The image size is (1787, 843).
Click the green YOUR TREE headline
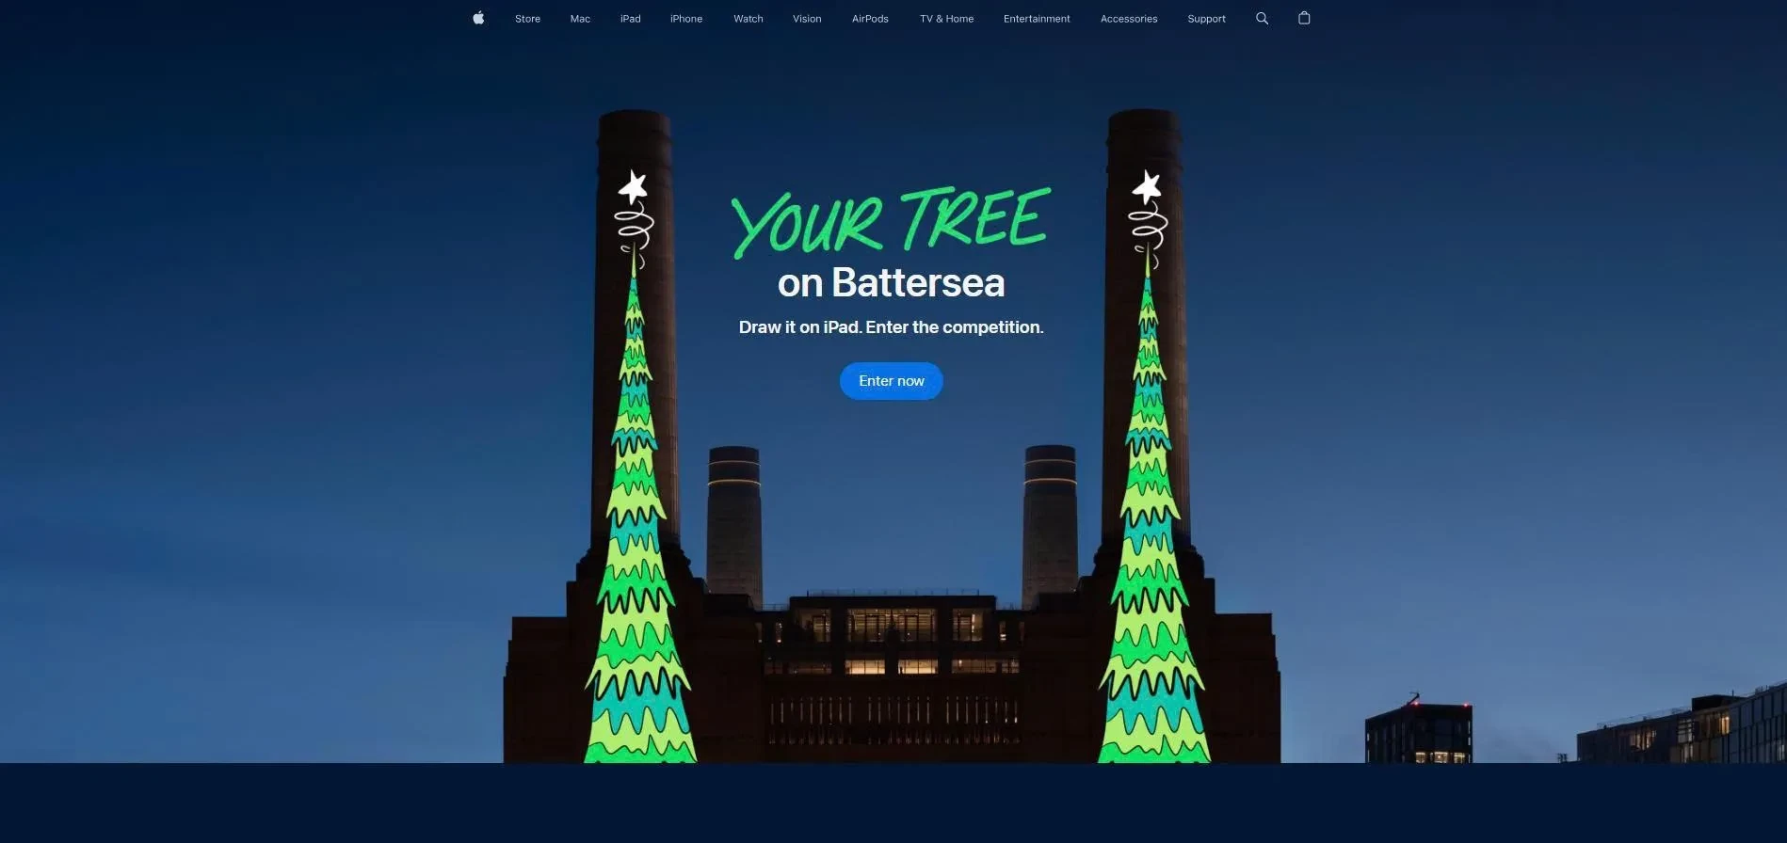(890, 222)
